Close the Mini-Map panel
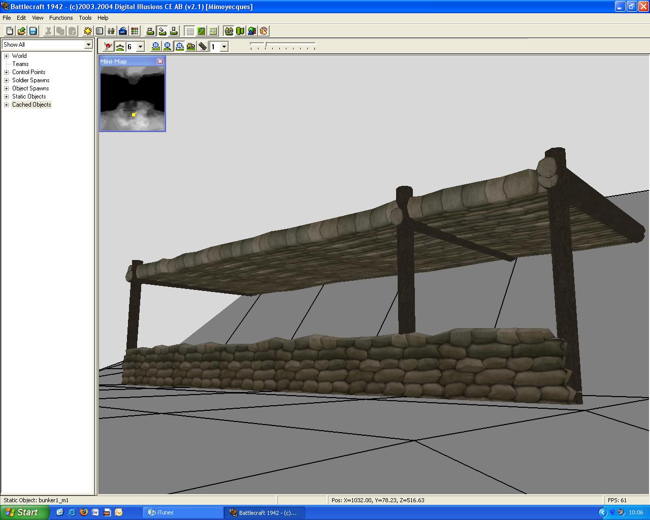The image size is (650, 520). coord(160,61)
